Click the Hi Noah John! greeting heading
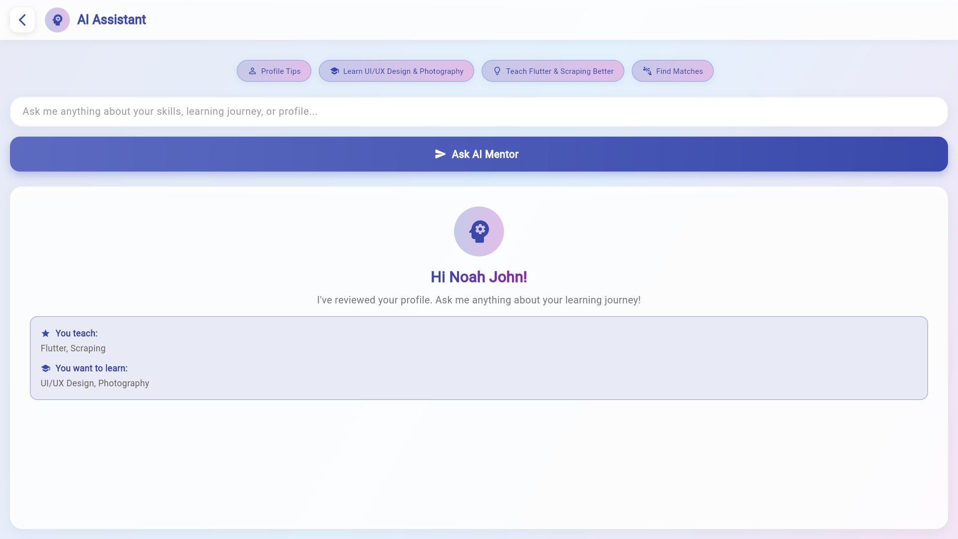The width and height of the screenshot is (958, 539). (479, 277)
